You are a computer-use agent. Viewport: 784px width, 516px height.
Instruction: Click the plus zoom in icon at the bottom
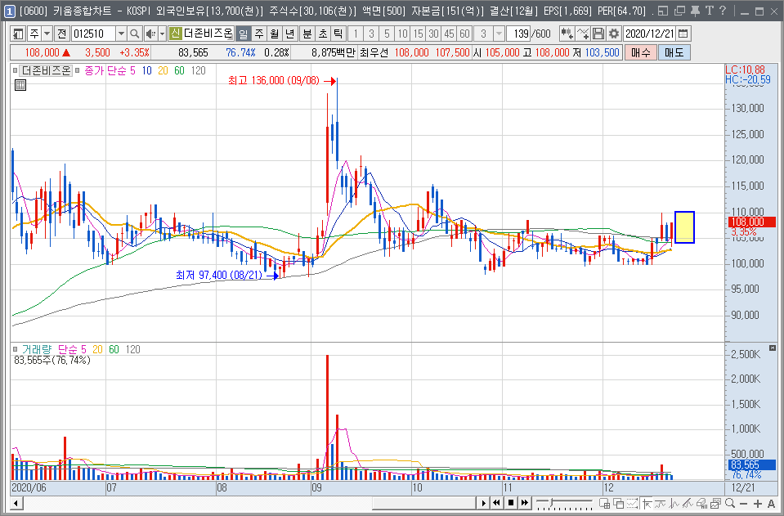(758, 503)
